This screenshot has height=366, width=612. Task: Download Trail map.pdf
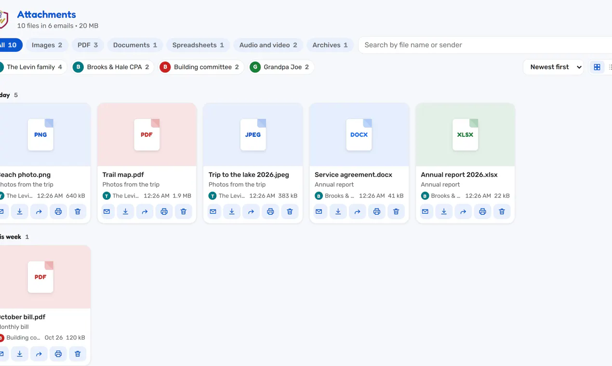(126, 211)
